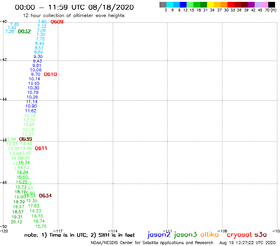This screenshot has height=246, width=280.
Task: Click the cryosat satellite legend label
Action: [x=240, y=235]
